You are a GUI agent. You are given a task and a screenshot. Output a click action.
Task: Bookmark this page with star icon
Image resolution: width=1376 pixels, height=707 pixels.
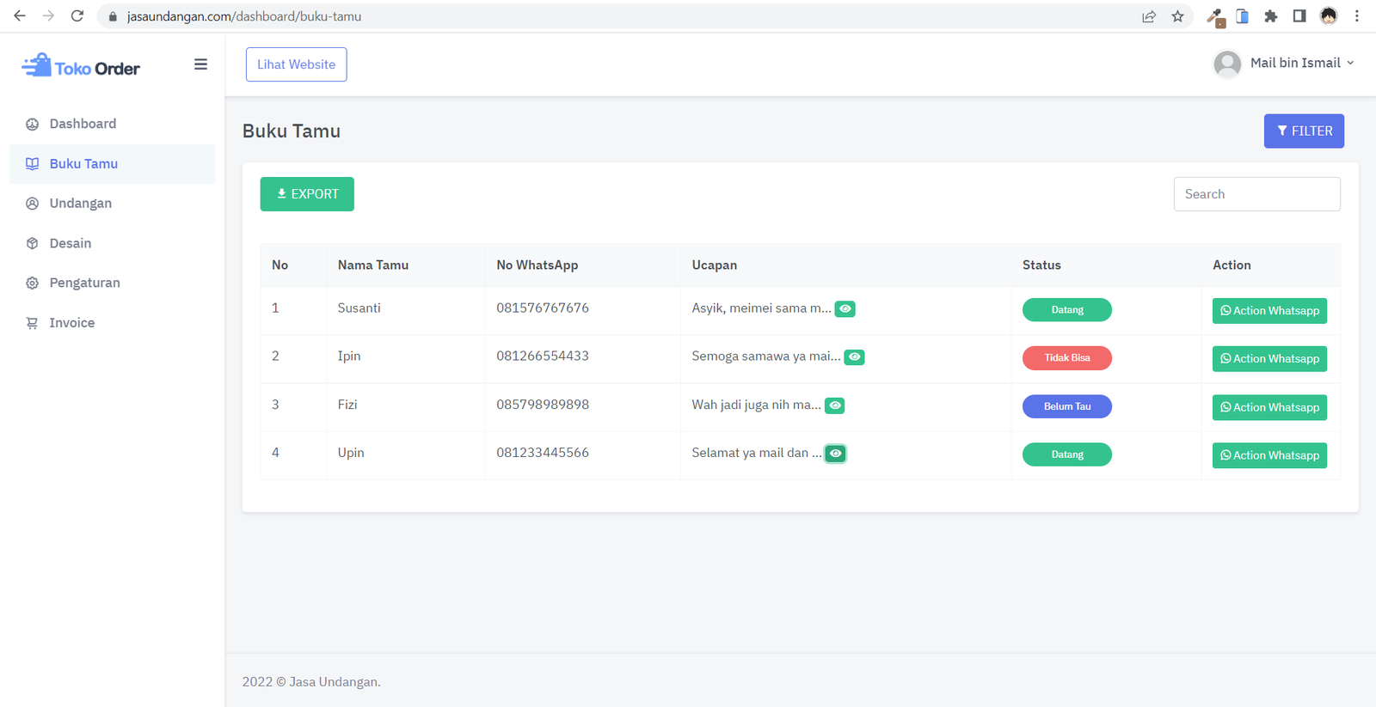(1177, 16)
